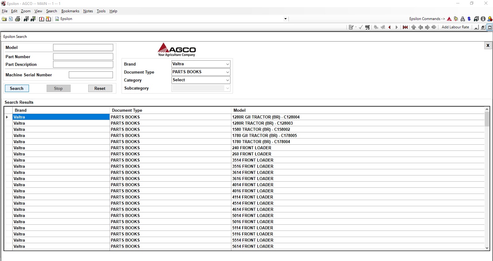Click the right triangle next icon
The height and width of the screenshot is (261, 493).
tap(397, 27)
